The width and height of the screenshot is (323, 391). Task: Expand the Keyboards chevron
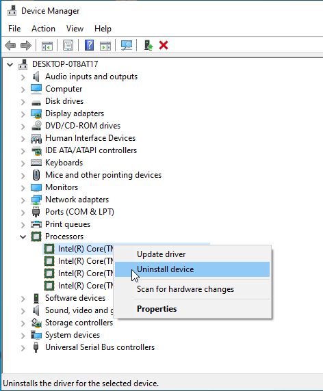23,163
